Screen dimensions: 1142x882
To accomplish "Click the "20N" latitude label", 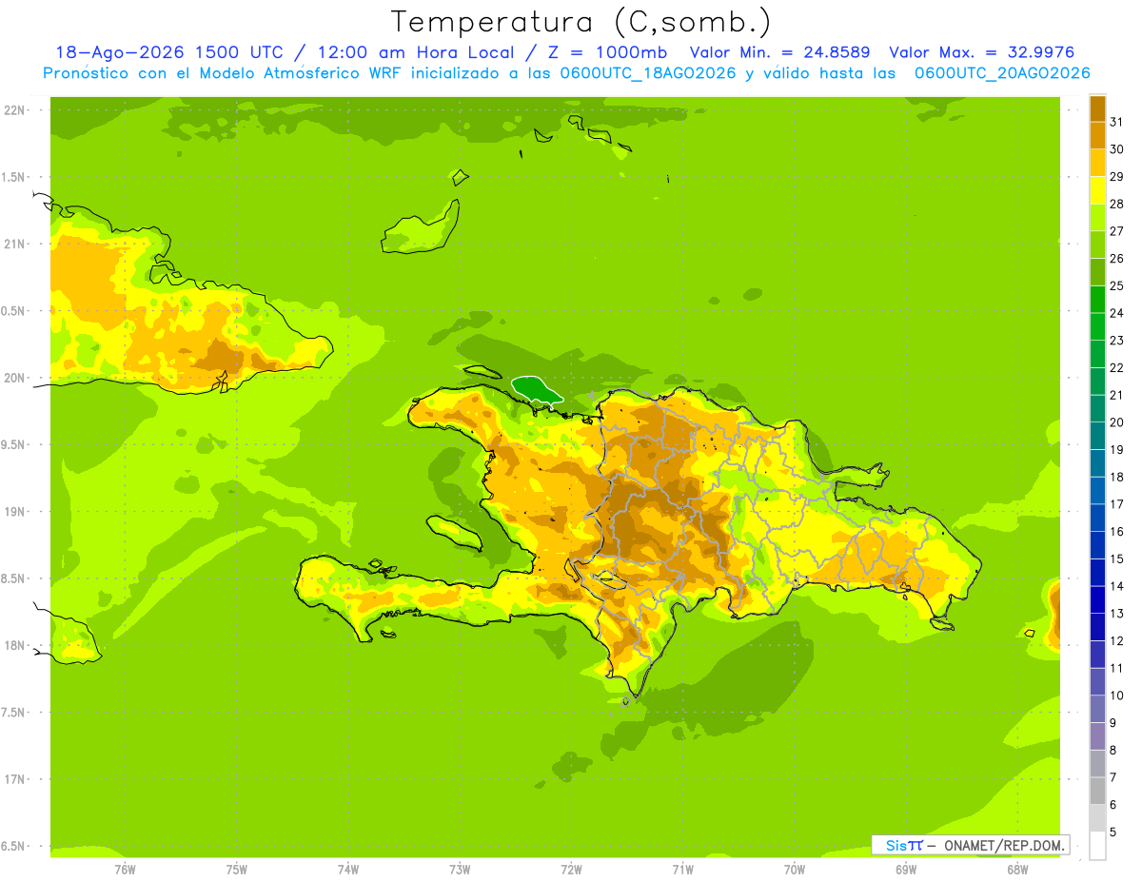I will coord(16,378).
